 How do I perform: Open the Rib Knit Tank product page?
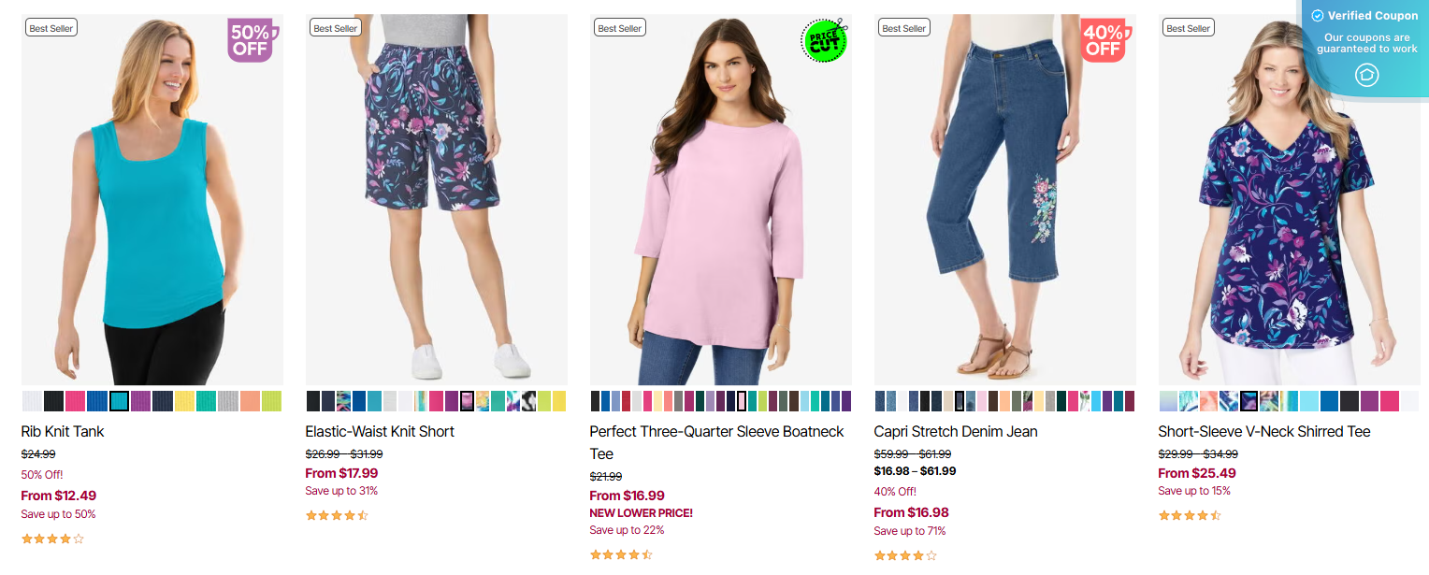tap(62, 431)
